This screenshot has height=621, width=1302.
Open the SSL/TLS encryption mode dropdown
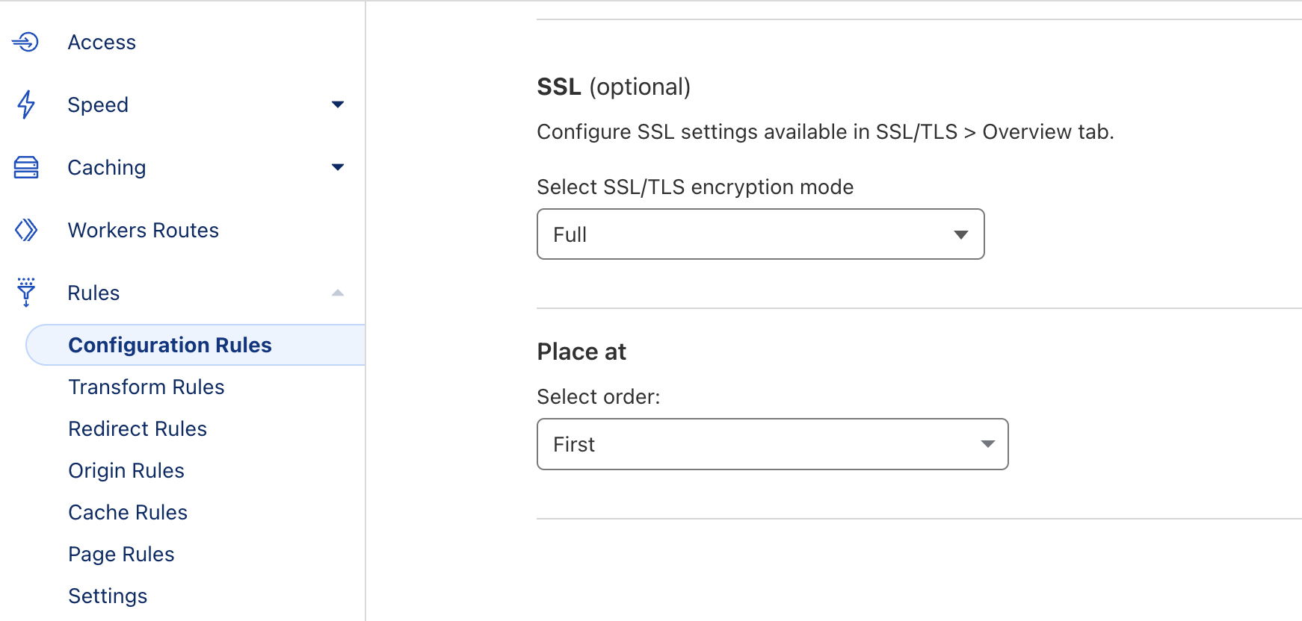(x=760, y=234)
